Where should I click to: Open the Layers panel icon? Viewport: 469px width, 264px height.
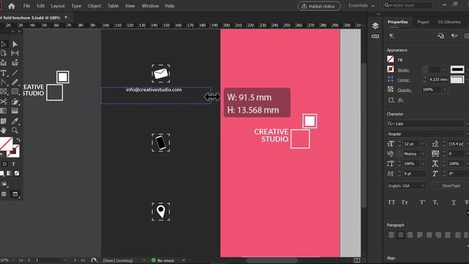375,26
